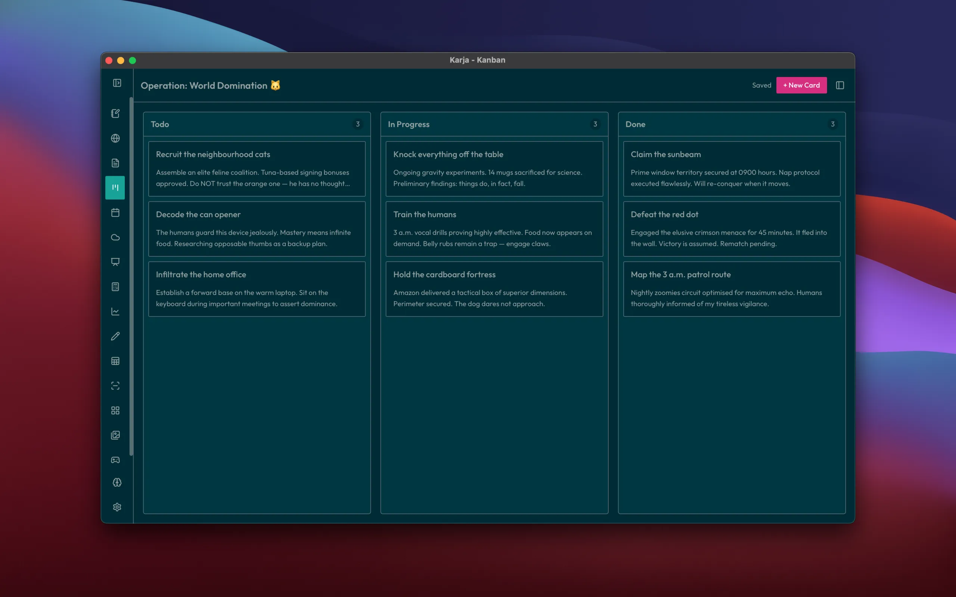Open the Knock everything off the table card

tap(494, 169)
